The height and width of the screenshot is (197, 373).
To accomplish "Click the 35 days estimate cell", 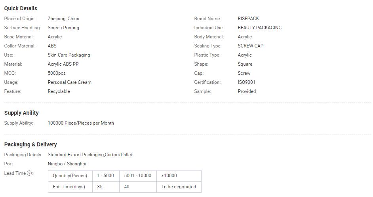I will tap(106, 187).
